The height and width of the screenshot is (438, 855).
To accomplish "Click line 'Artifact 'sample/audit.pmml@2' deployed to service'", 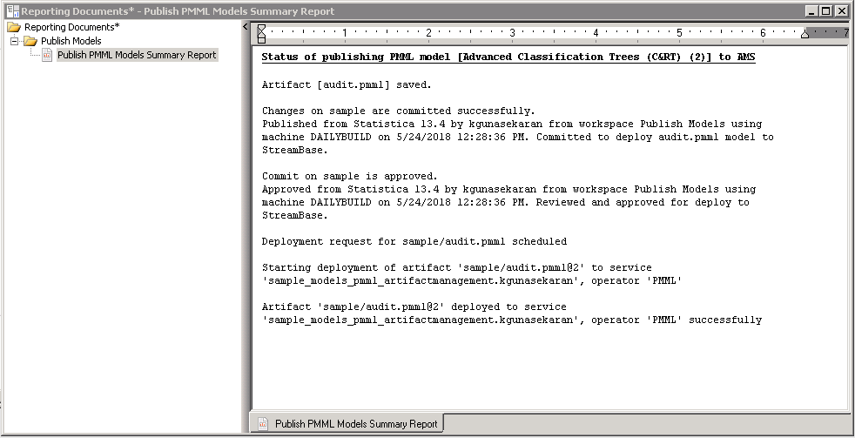I will click(414, 307).
